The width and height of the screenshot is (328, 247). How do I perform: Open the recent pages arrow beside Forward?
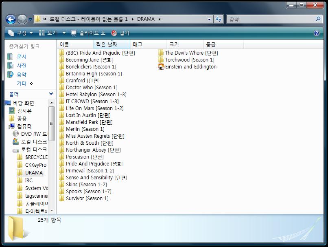pos(31,19)
